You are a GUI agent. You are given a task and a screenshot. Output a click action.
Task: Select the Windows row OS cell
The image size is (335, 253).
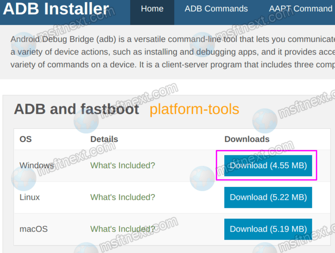pos(37,166)
